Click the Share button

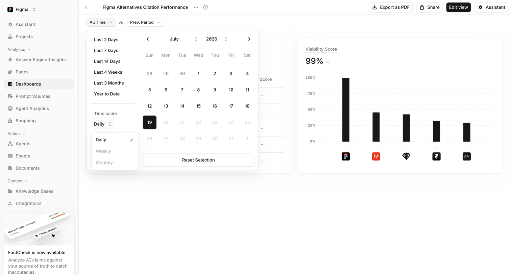click(429, 7)
